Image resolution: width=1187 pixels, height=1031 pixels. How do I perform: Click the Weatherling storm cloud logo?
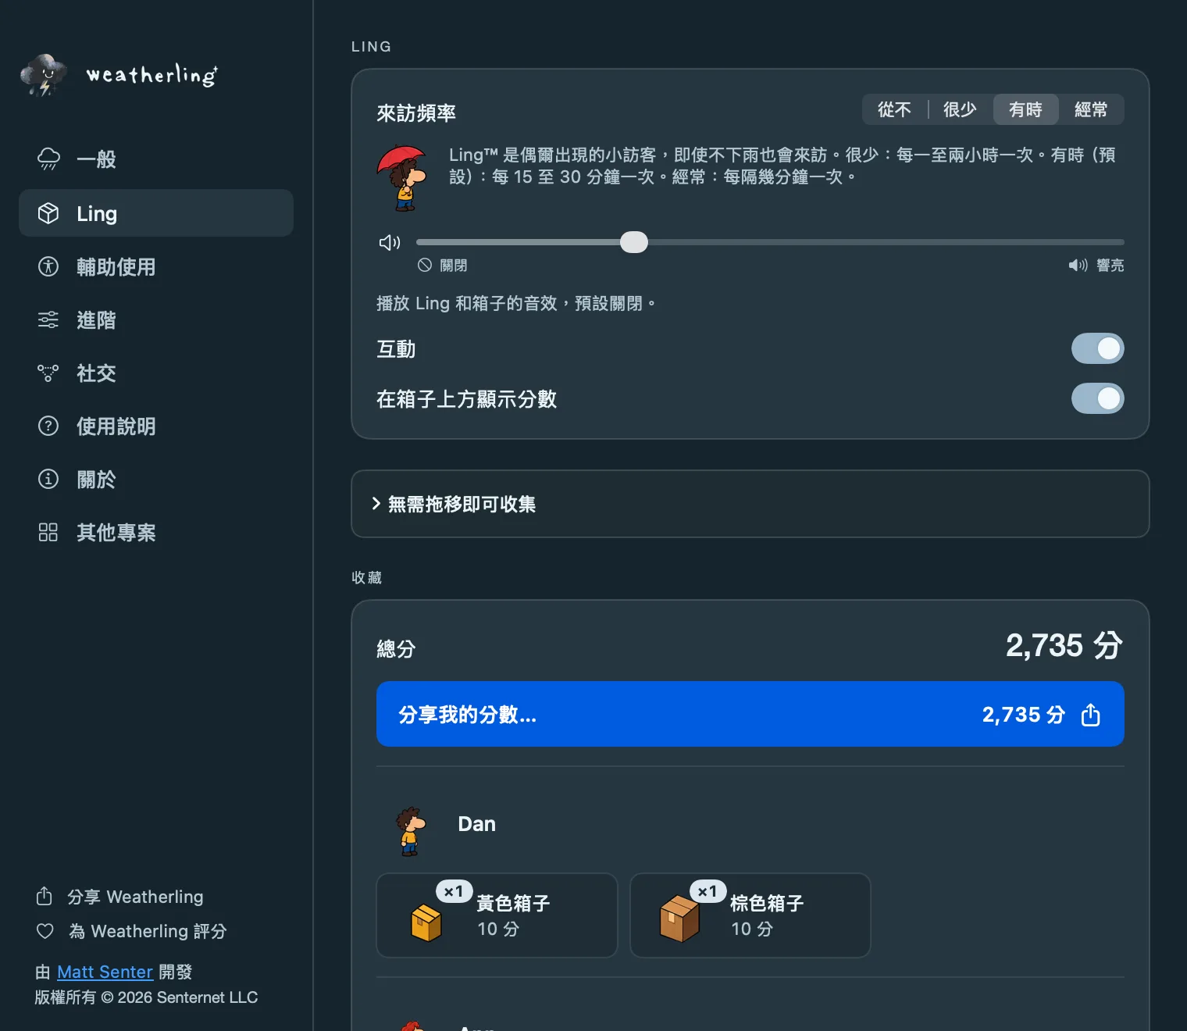click(x=44, y=75)
